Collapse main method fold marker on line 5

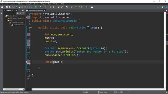pyautogui.click(x=31, y=27)
